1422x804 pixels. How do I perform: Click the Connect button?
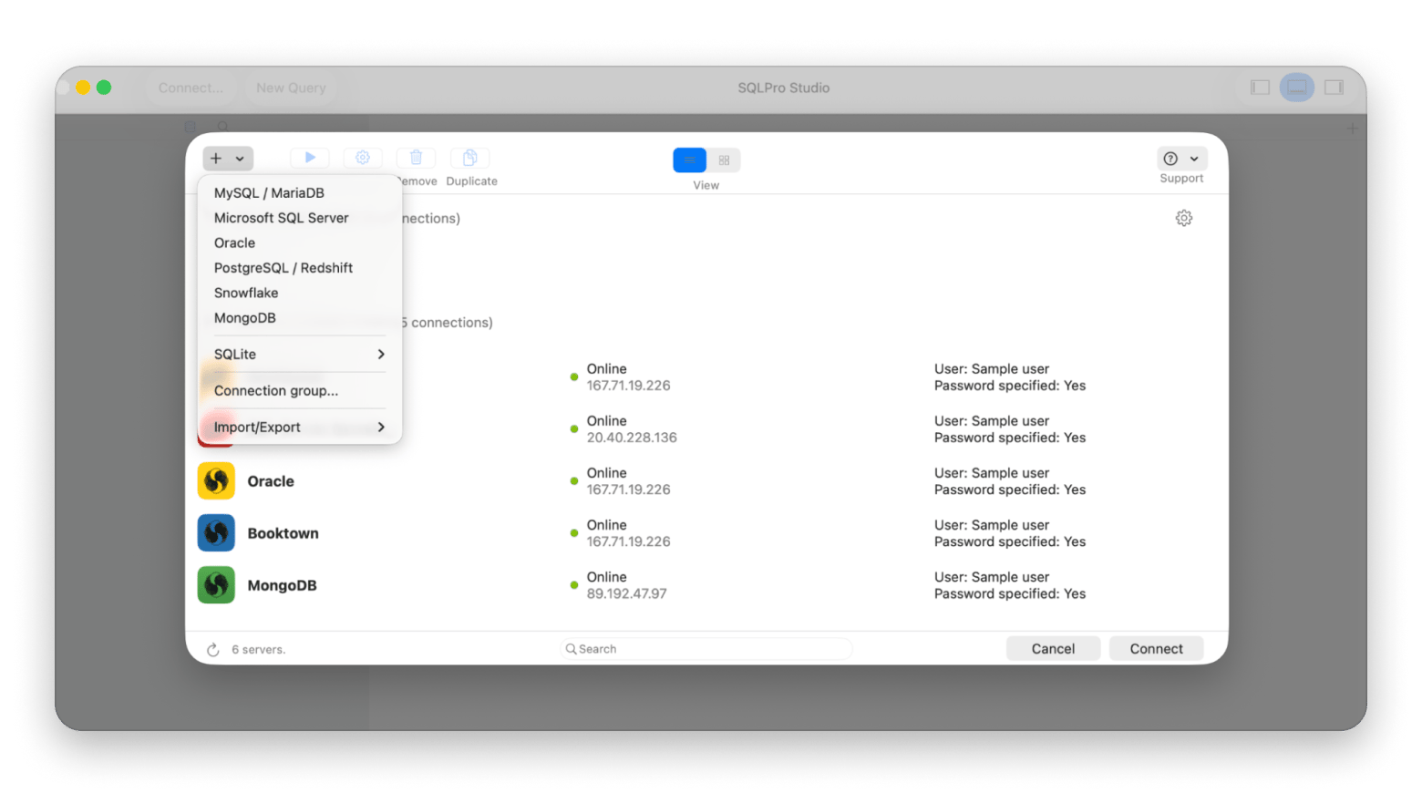point(1156,649)
